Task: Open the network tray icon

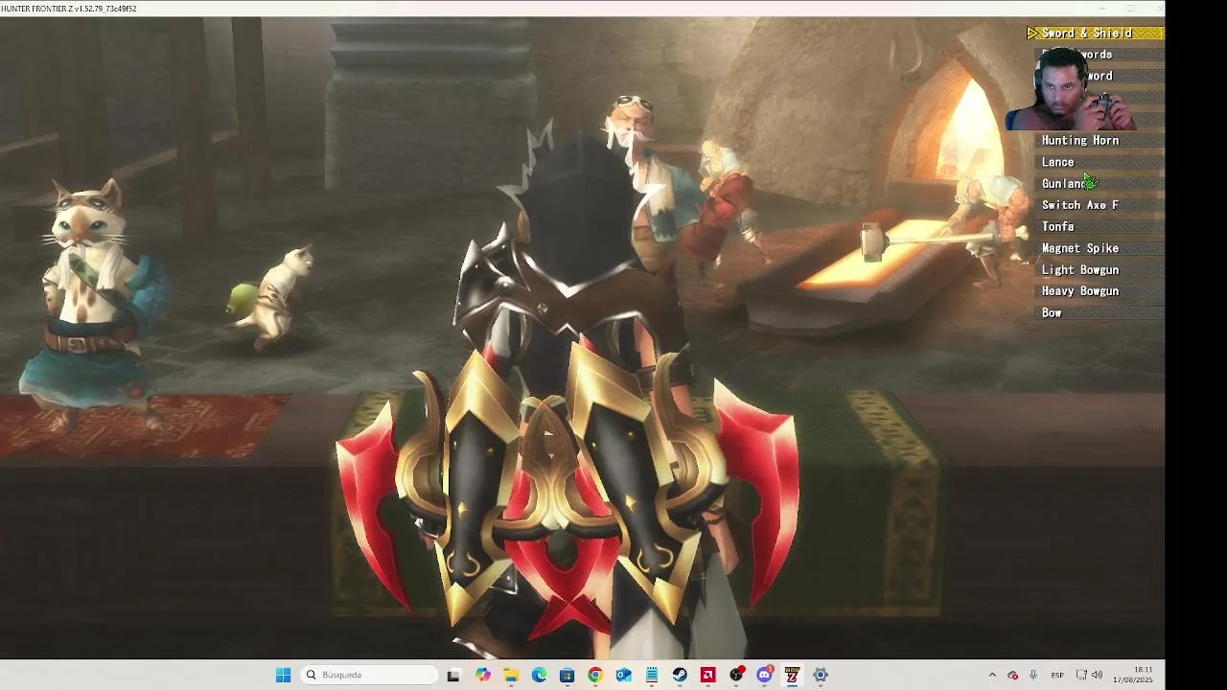Action: (1081, 675)
